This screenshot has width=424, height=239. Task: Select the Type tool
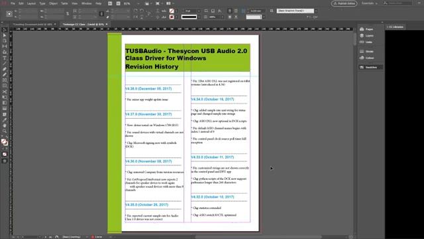[x=5, y=58]
